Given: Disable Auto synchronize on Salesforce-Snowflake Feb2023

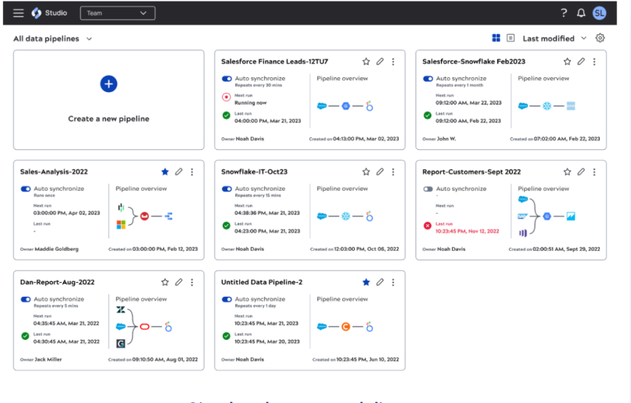Looking at the screenshot, I should pyautogui.click(x=428, y=79).
